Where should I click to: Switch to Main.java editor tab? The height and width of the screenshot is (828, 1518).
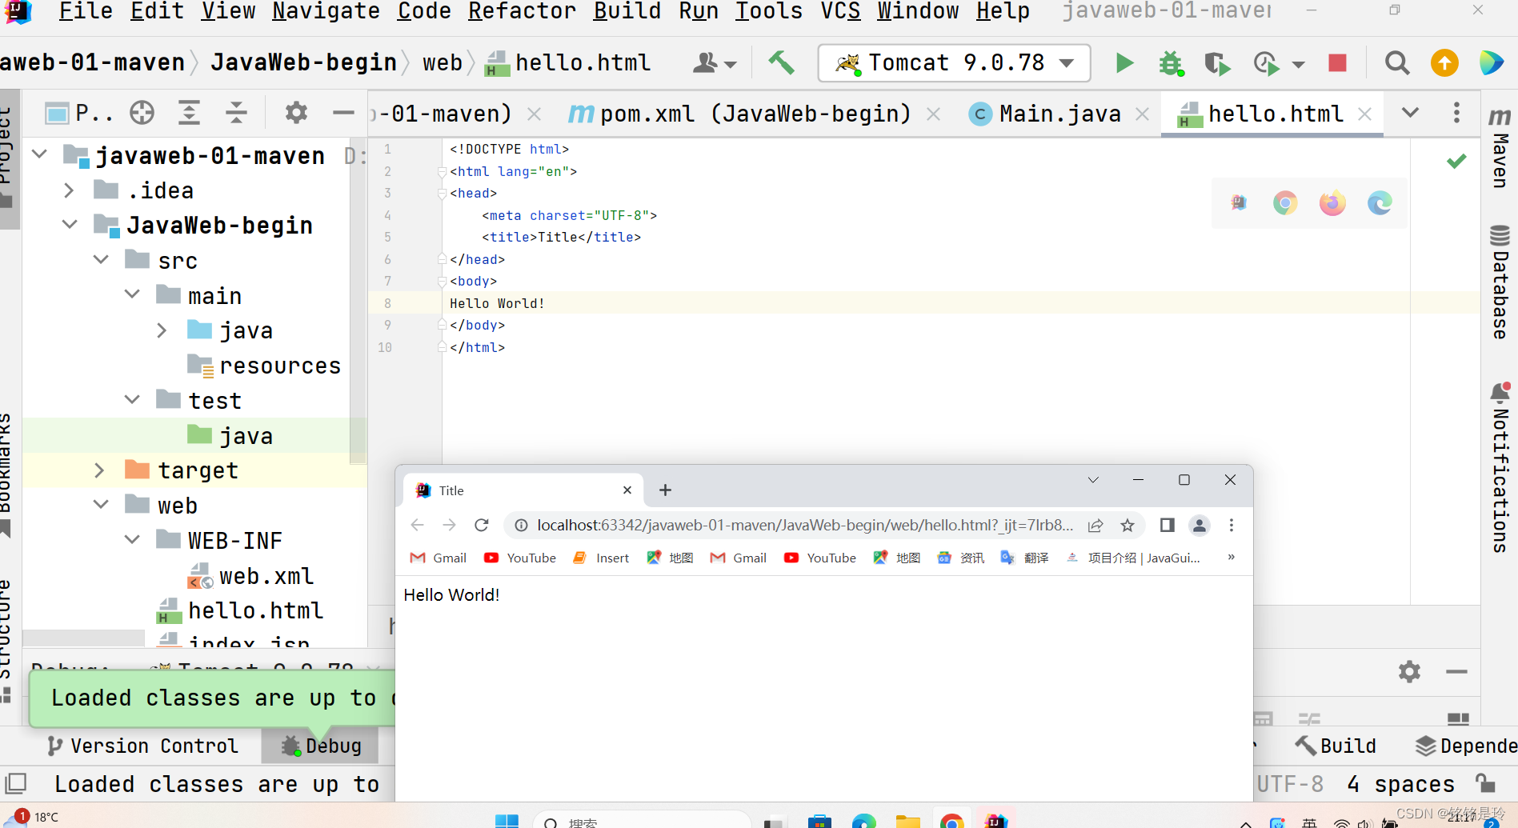[x=1059, y=114]
